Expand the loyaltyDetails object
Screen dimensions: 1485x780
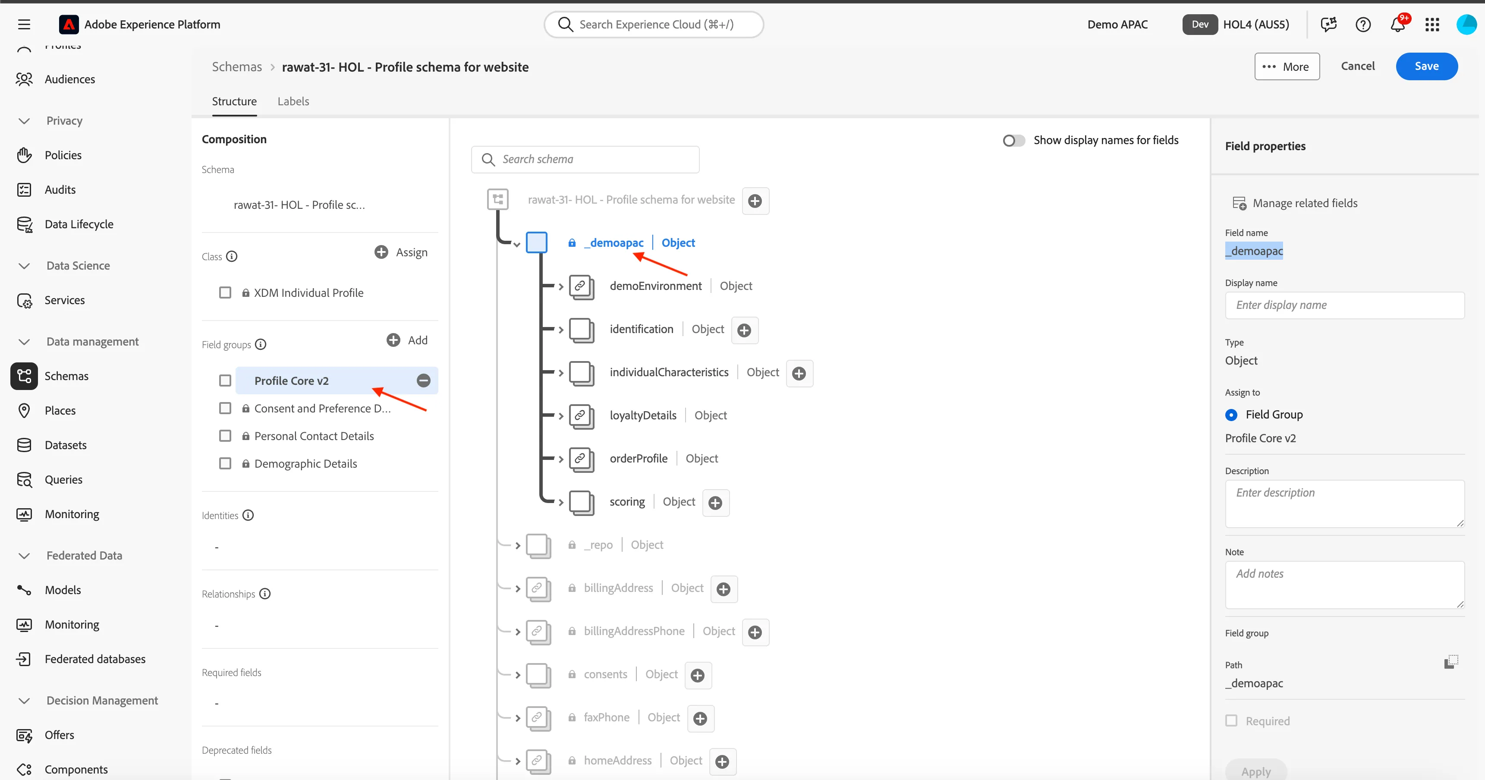click(x=560, y=416)
